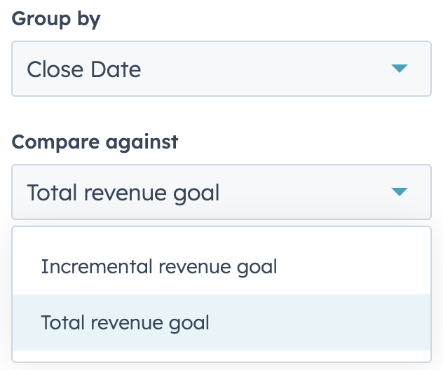Viewport: 443px width, 370px height.
Task: Click inside the Close Date combo box
Action: [221, 69]
